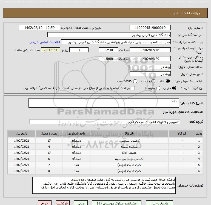The image size is (211, 205).
Task: Click the بازگشت back button
Action: [63, 203]
